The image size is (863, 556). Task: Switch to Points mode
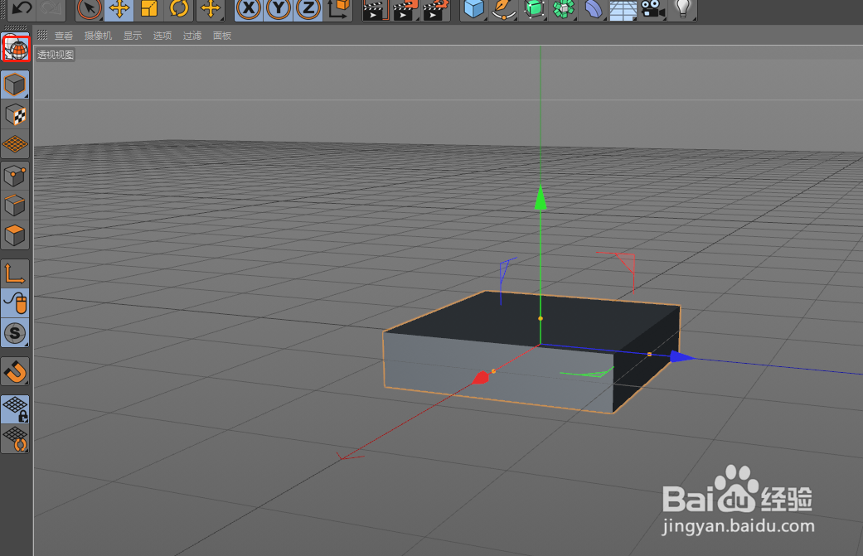pyautogui.click(x=15, y=176)
